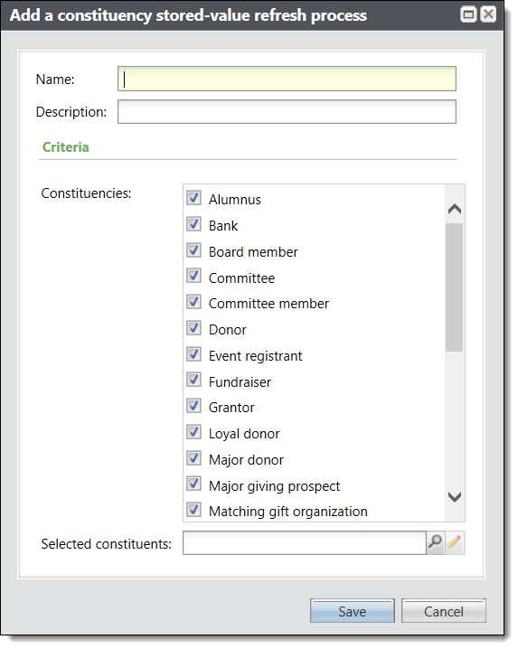Click the Selected constituents input box
518x649 pixels.
(305, 543)
